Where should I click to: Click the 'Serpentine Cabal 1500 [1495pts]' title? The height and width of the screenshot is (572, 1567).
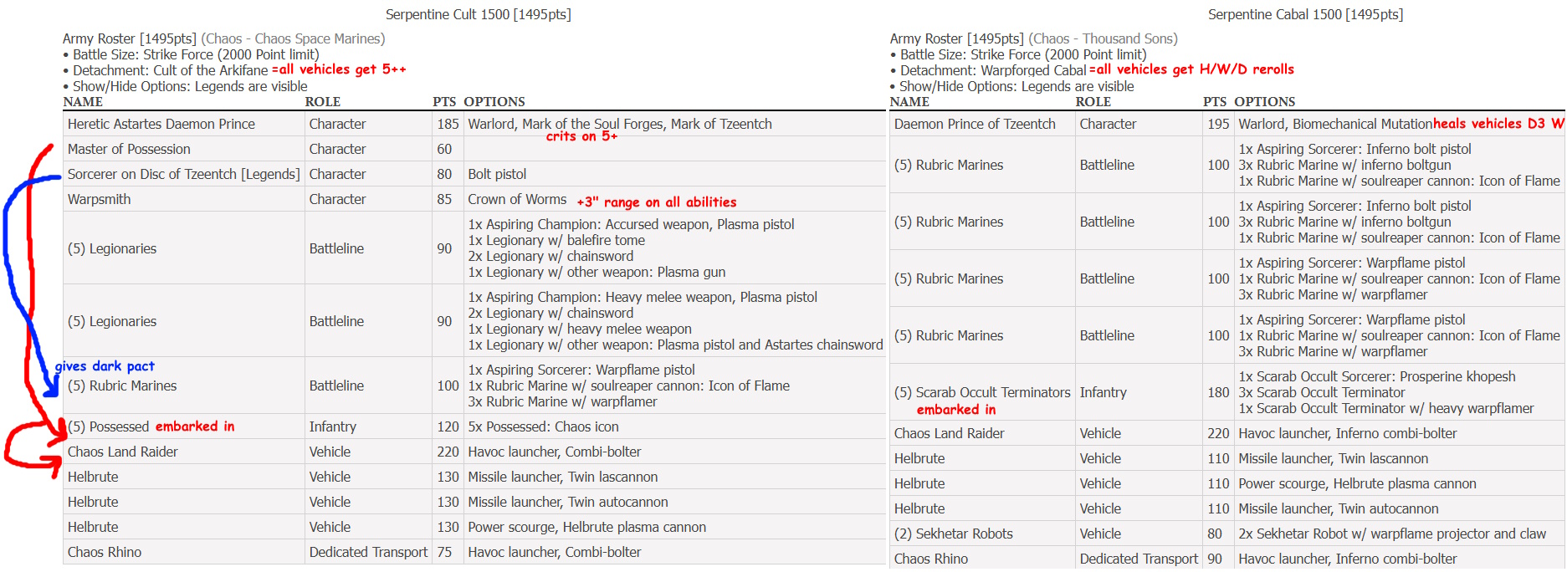[x=1305, y=14]
